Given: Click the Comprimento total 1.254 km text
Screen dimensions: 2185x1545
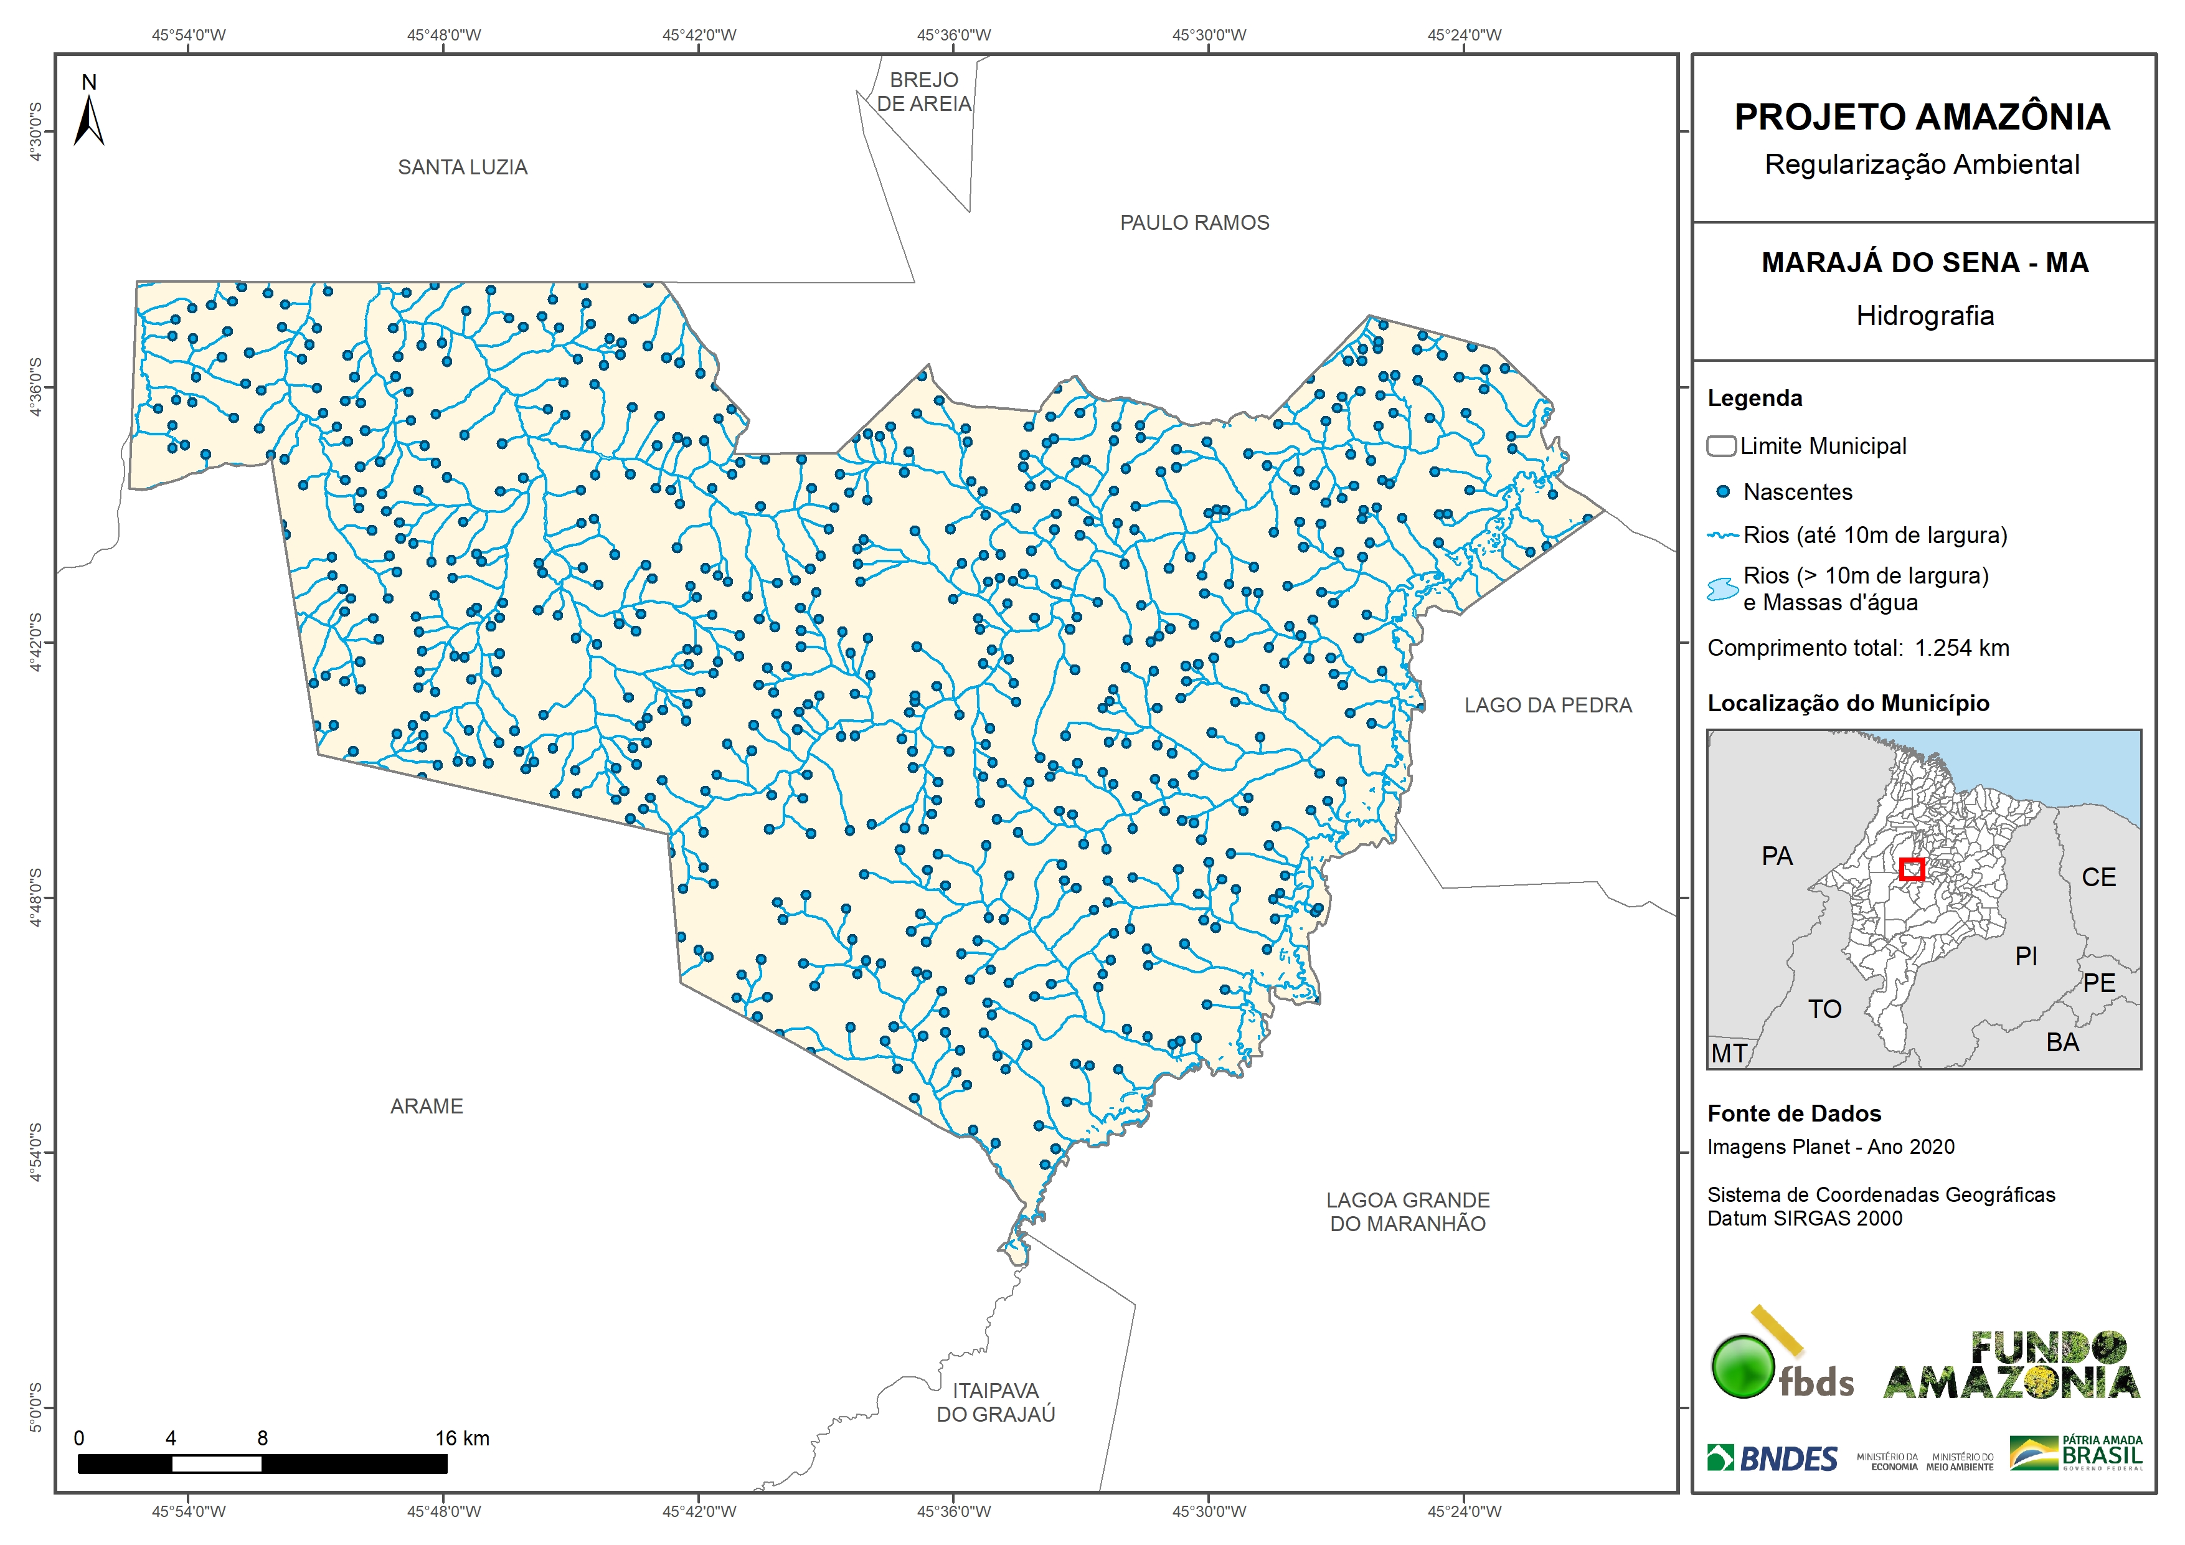Looking at the screenshot, I should point(1857,648).
